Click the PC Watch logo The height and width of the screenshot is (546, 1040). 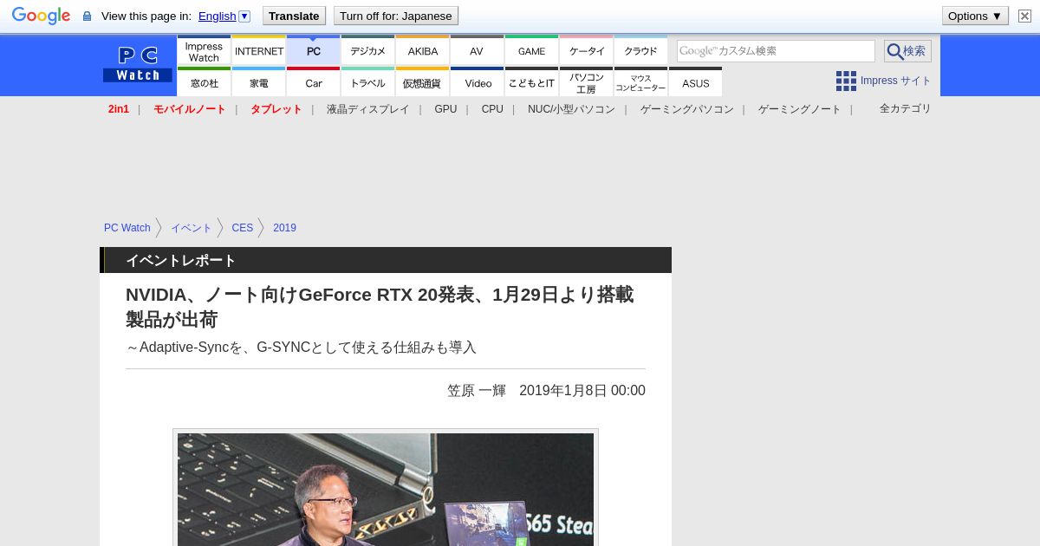click(138, 65)
